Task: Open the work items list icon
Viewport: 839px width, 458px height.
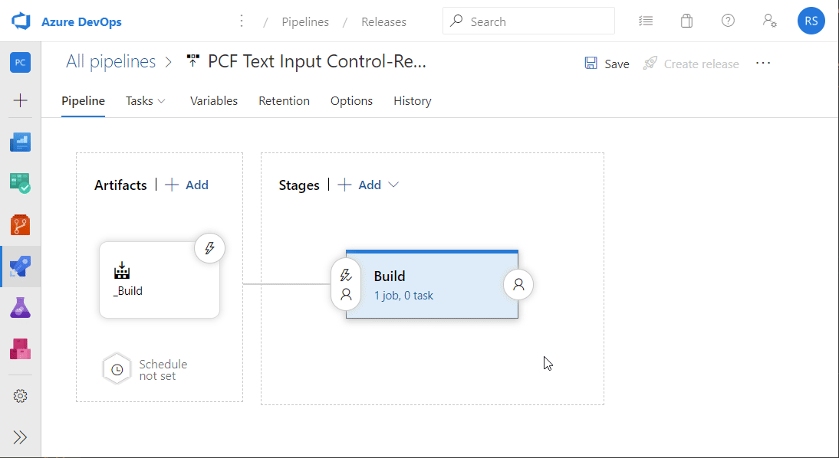Action: click(646, 21)
